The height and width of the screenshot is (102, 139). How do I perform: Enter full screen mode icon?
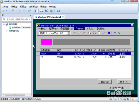(46, 11)
